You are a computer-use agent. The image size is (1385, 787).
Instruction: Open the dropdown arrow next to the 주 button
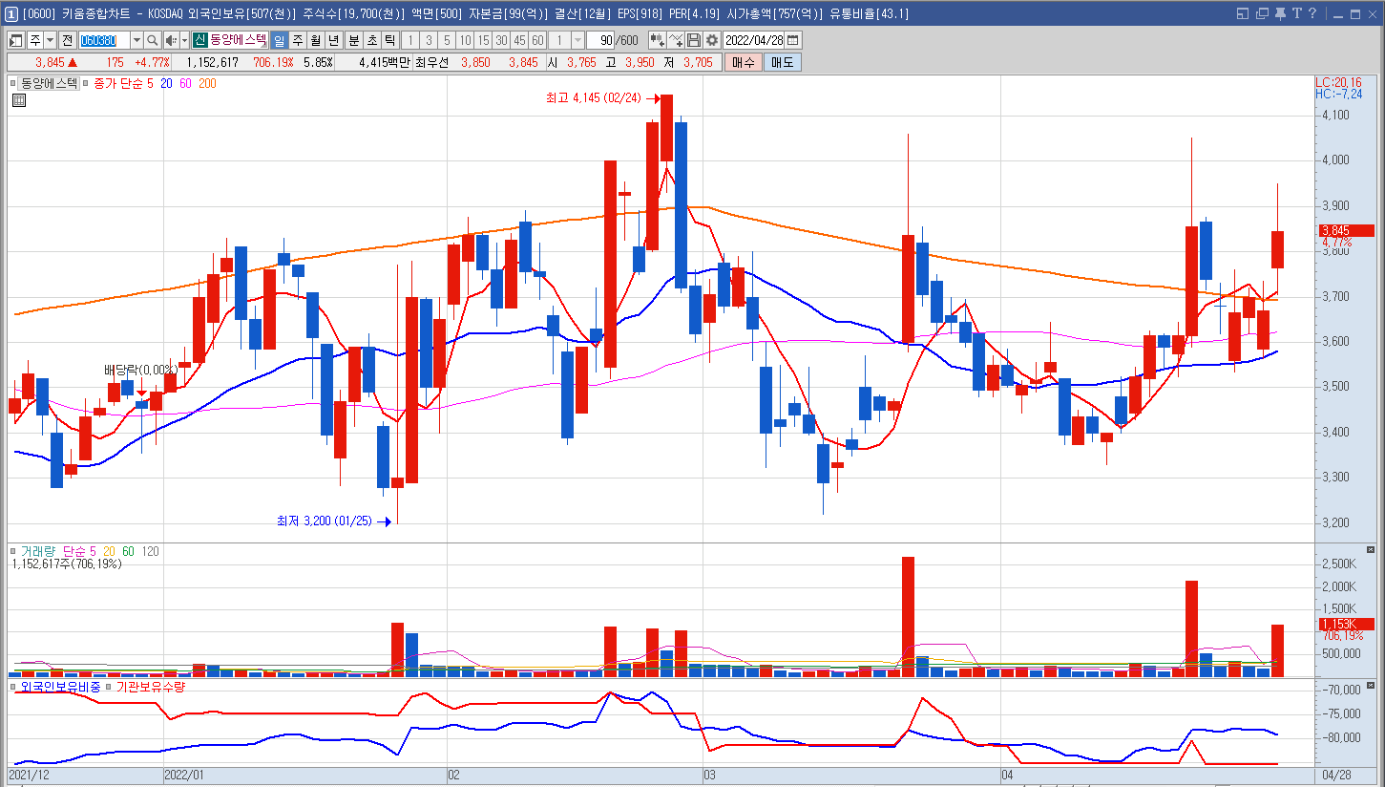(x=50, y=40)
